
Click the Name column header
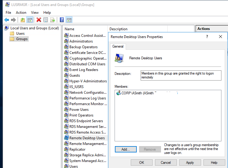click(85, 29)
